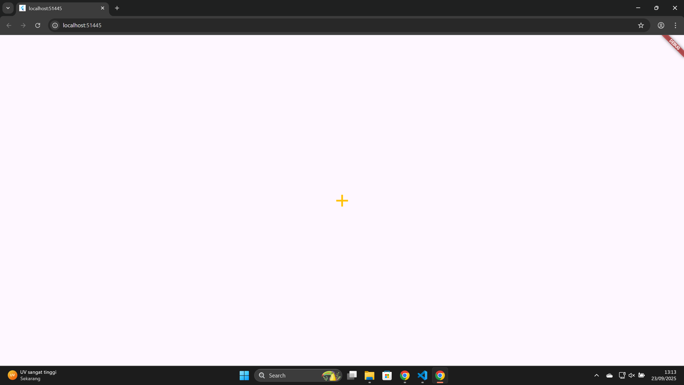Click the yellow plus icon
This screenshot has width=684, height=385.
coord(342,201)
